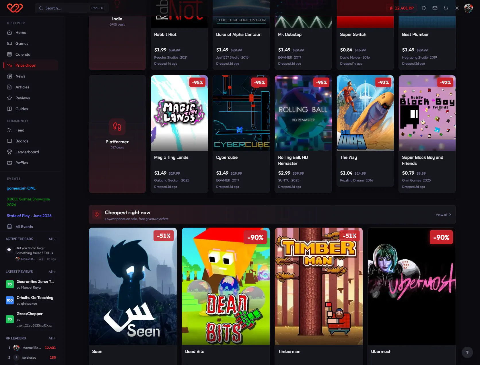Go to Home in the sidebar
Screen dimensions: 480x365
point(31,32)
